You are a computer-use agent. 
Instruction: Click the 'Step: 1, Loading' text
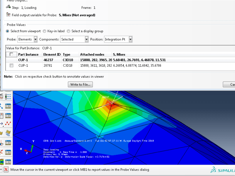coord(24,8)
